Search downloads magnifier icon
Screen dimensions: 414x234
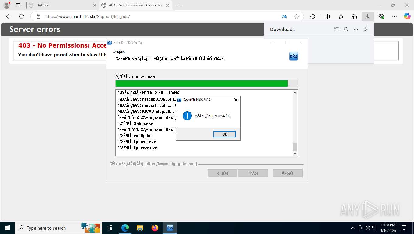(x=346, y=29)
